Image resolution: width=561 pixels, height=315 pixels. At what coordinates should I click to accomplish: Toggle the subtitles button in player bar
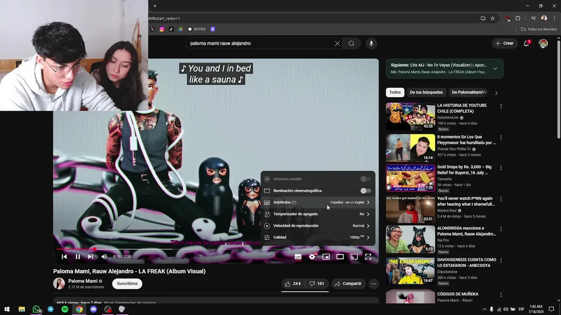tap(298, 257)
